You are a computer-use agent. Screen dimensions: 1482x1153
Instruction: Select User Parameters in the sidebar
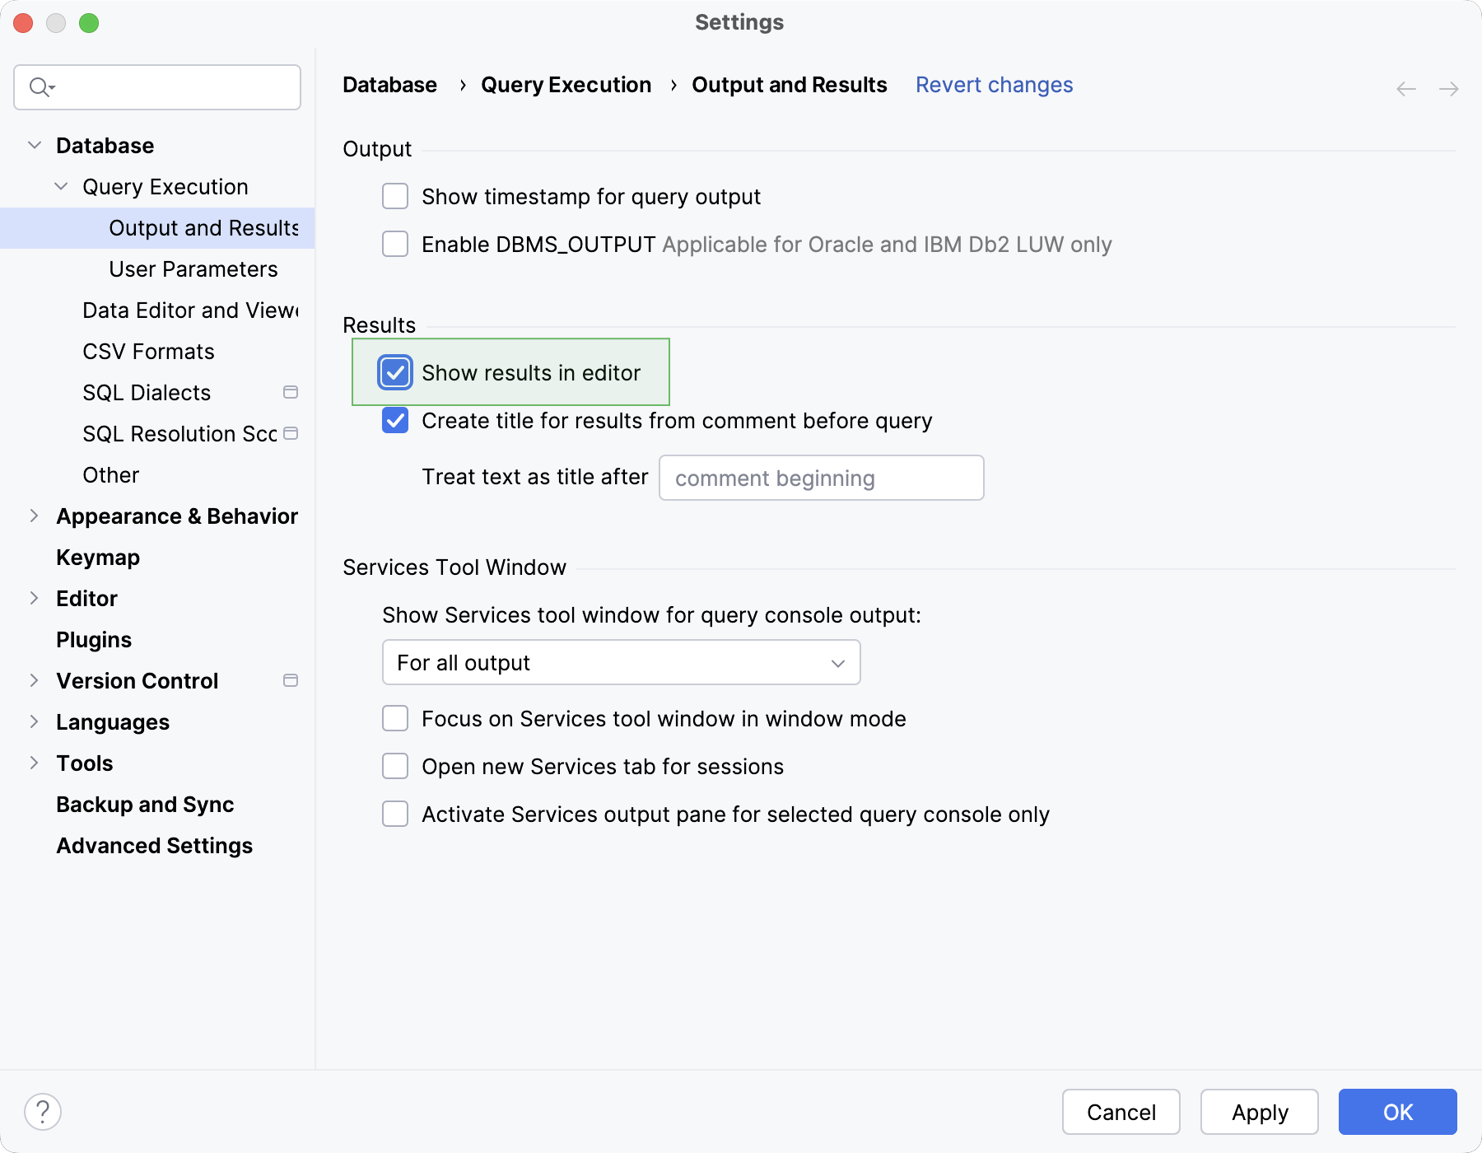[x=193, y=269]
